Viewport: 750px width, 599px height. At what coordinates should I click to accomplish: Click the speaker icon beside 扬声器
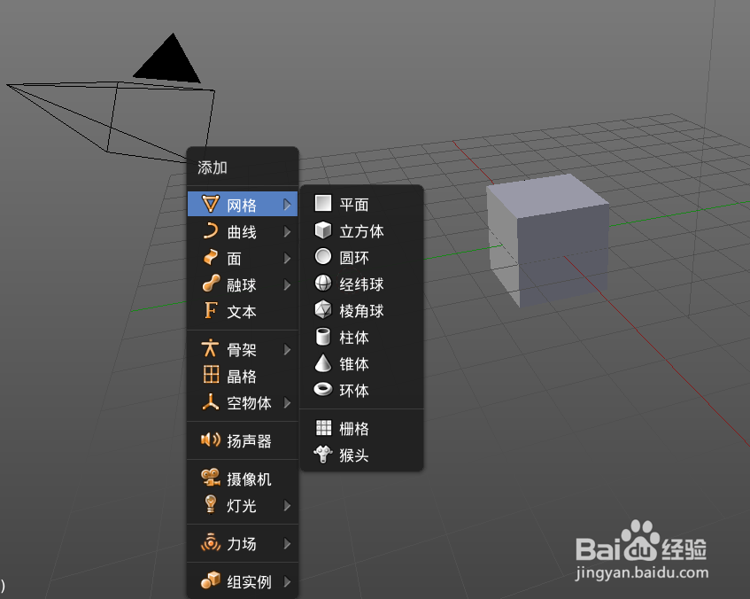211,440
